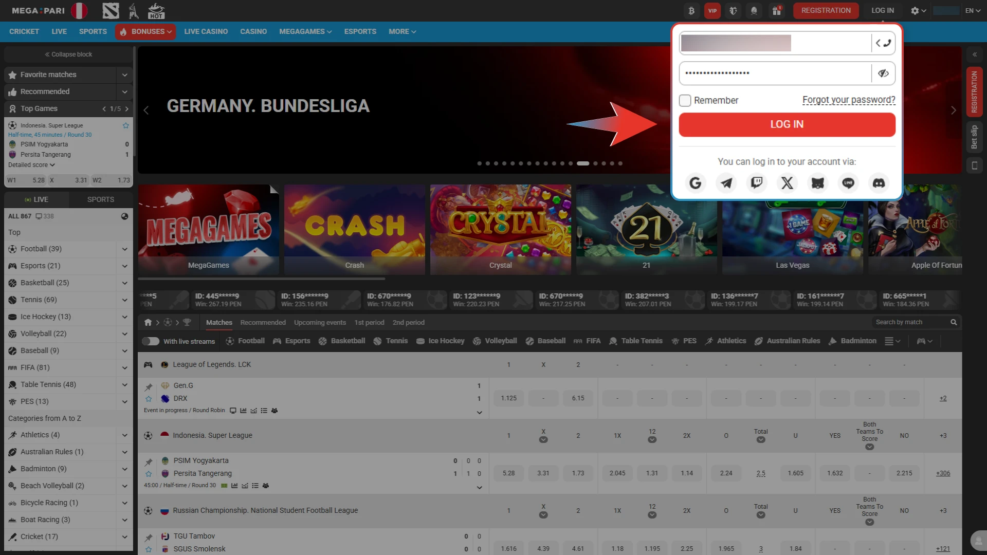This screenshot has width=987, height=555.
Task: Sign in with X icon
Action: coord(787,183)
